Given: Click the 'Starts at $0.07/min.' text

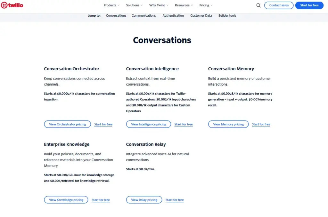Looking at the screenshot, I should point(140,169).
